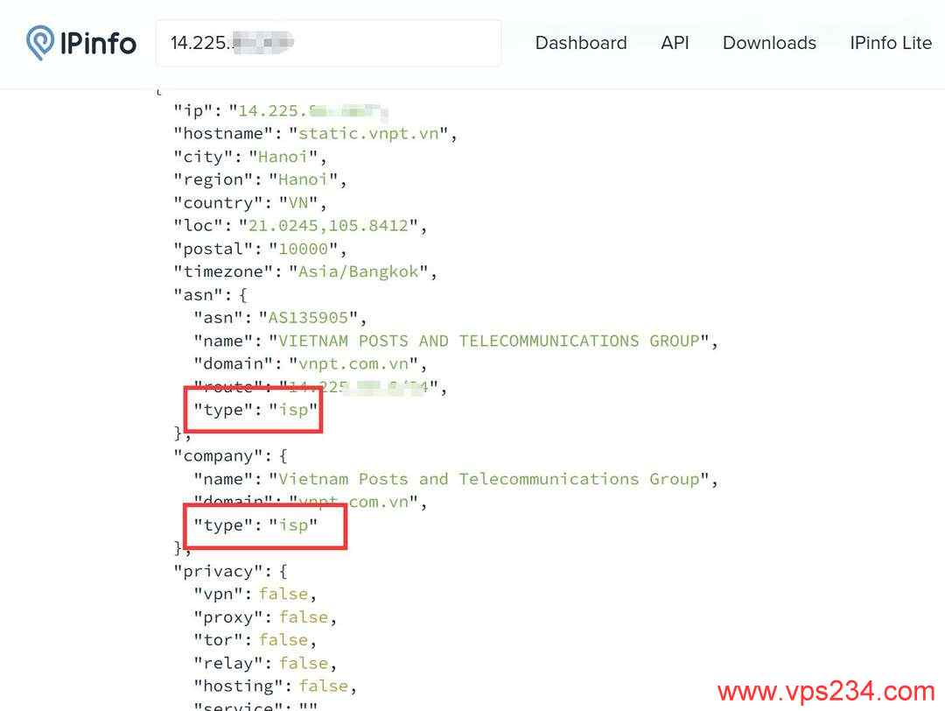The image size is (945, 711).
Task: Click the opening brace after asn key
Action: (242, 295)
